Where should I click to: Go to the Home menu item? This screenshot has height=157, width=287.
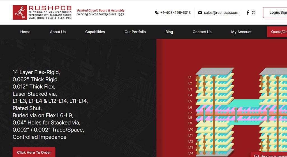click(x=25, y=32)
